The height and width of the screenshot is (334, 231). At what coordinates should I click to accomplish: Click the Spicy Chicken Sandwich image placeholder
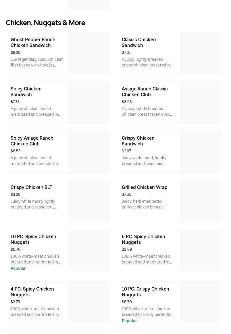(89, 103)
